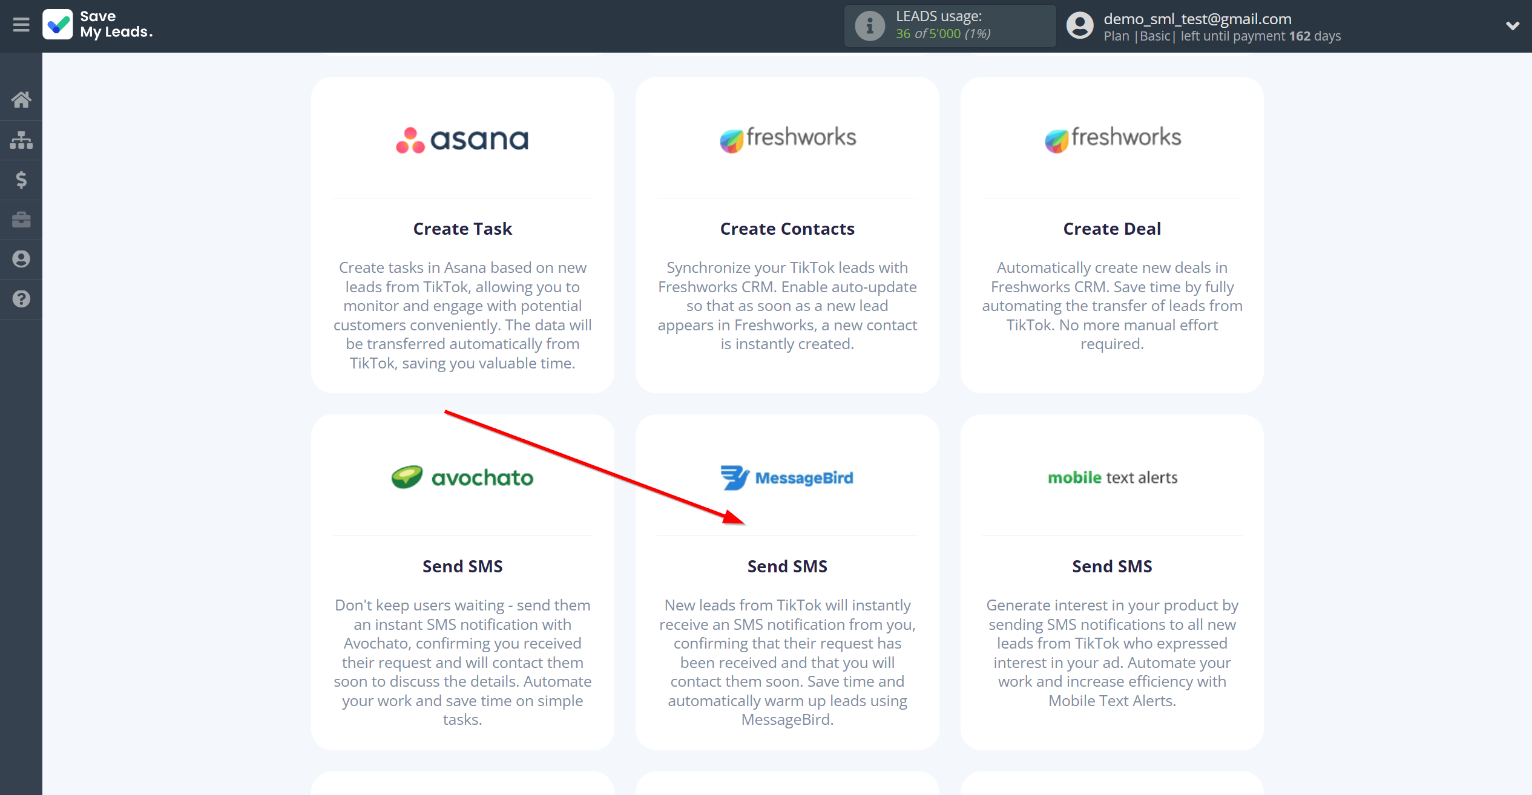Image resolution: width=1532 pixels, height=795 pixels.
Task: Click the Asana logo
Action: coord(462,140)
